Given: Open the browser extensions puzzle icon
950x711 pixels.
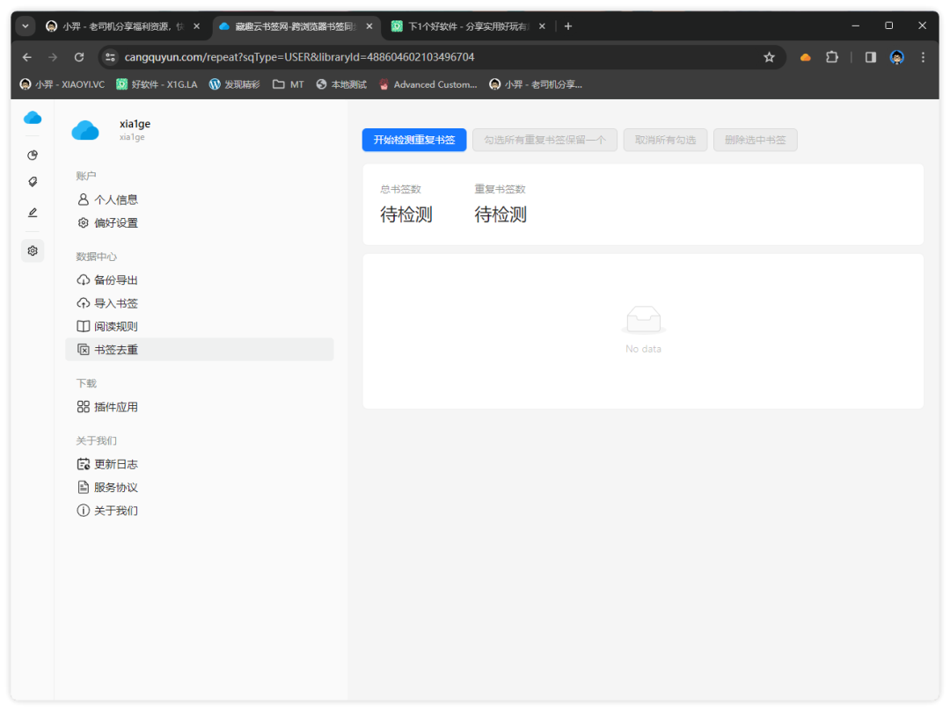Looking at the screenshot, I should click(x=831, y=57).
